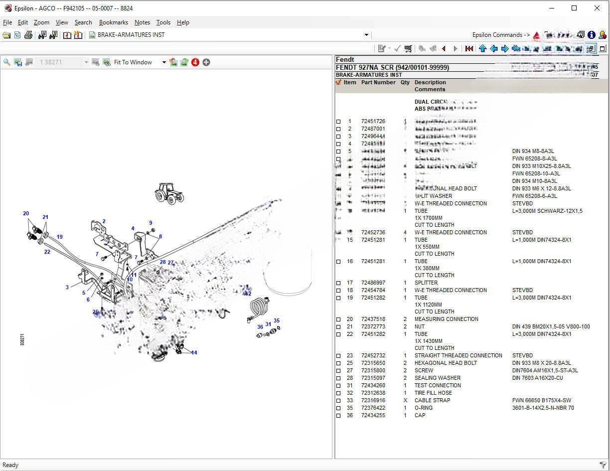Open the image number 38271 dropdown

[x=86, y=62]
